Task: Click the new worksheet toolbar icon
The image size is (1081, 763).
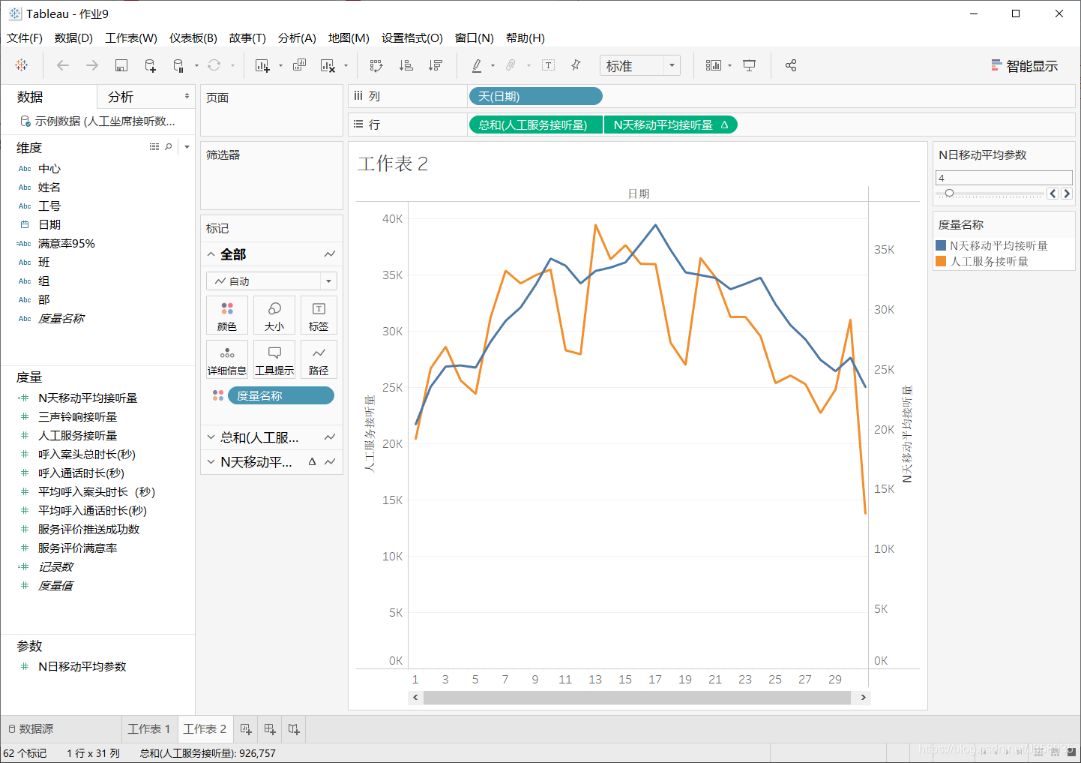Action: 262,65
